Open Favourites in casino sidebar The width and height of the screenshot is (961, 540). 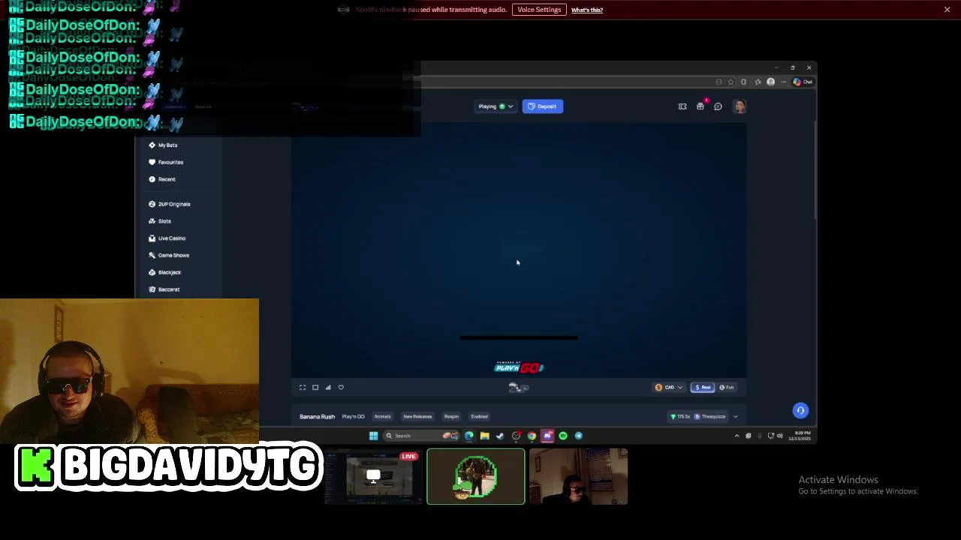(x=166, y=162)
